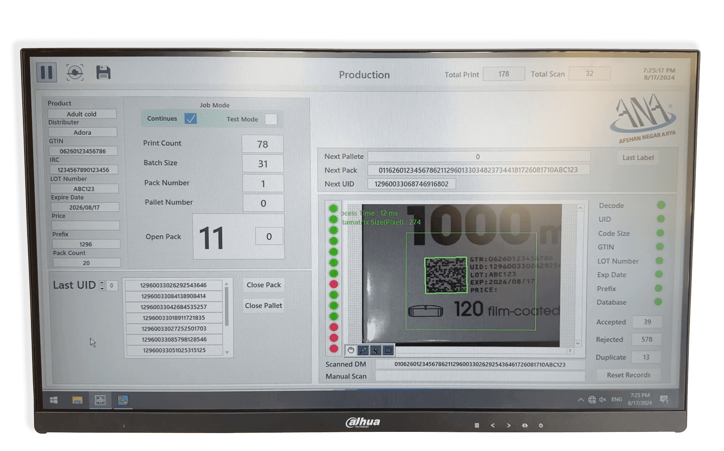Click the save floppy disk icon
This screenshot has width=724, height=451.
(103, 72)
